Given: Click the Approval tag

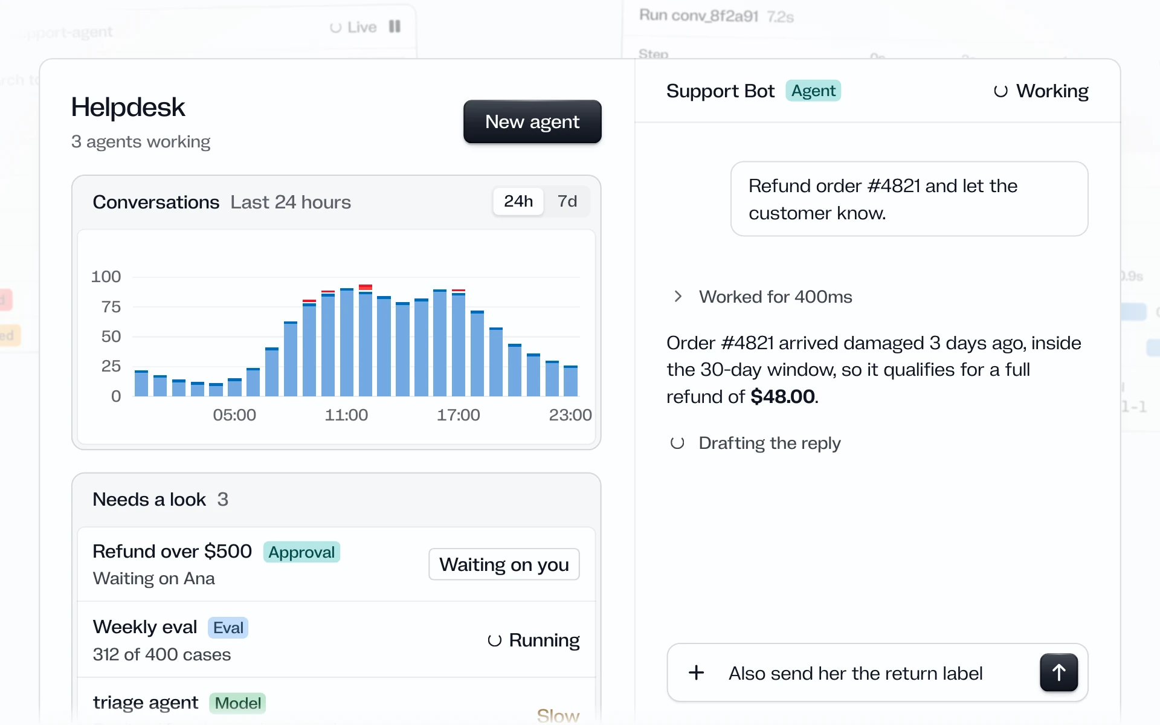Looking at the screenshot, I should pos(301,552).
